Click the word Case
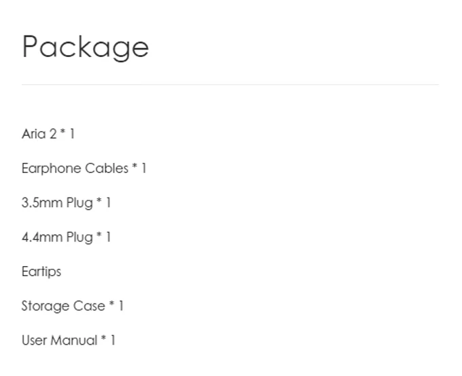The height and width of the screenshot is (376, 462). coord(89,306)
